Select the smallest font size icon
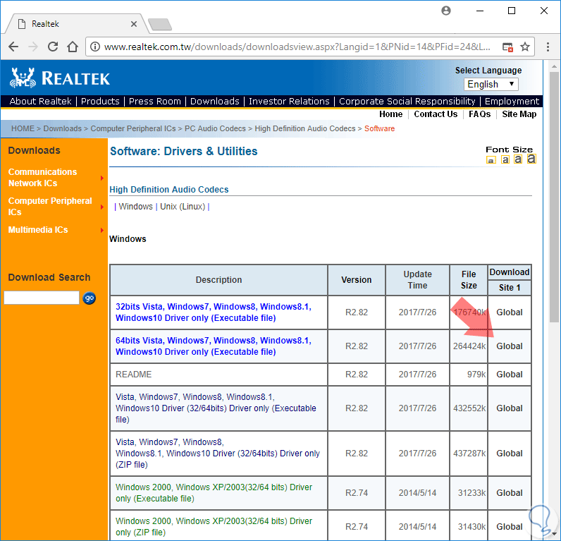 point(491,160)
